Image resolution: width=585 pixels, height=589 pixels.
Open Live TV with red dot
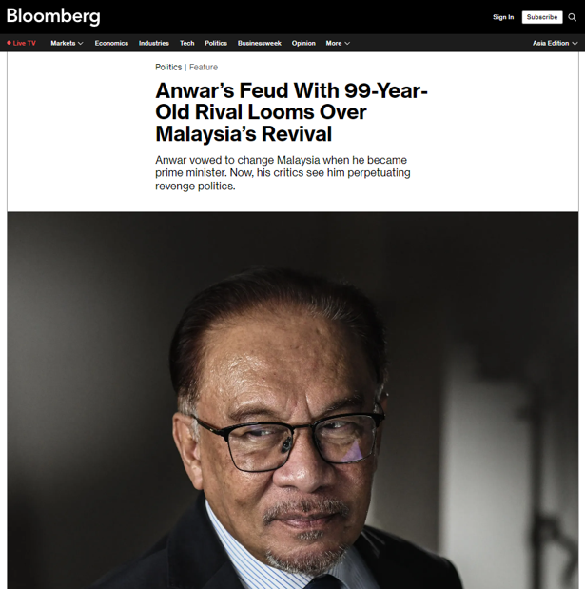click(21, 43)
